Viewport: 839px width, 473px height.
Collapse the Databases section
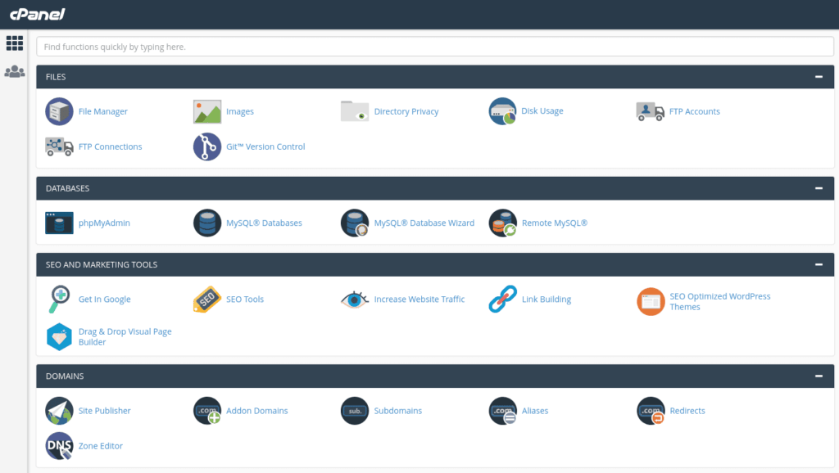point(819,188)
